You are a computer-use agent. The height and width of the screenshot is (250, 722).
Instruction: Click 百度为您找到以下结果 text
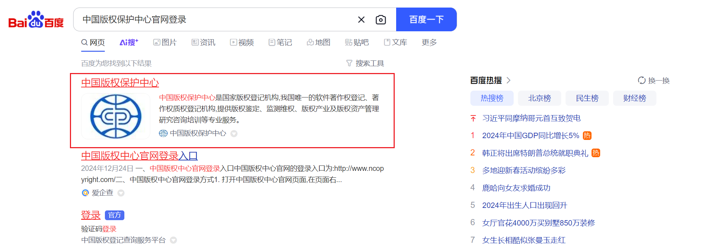pyautogui.click(x=116, y=63)
